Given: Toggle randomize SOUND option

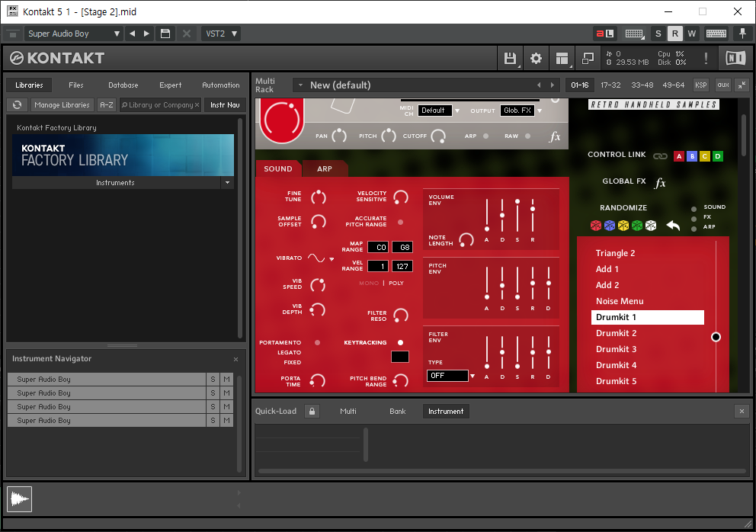Looking at the screenshot, I should (x=694, y=209).
